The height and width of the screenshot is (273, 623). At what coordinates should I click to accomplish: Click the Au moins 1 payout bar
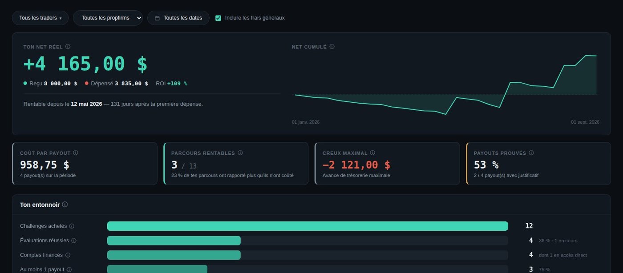click(157, 269)
